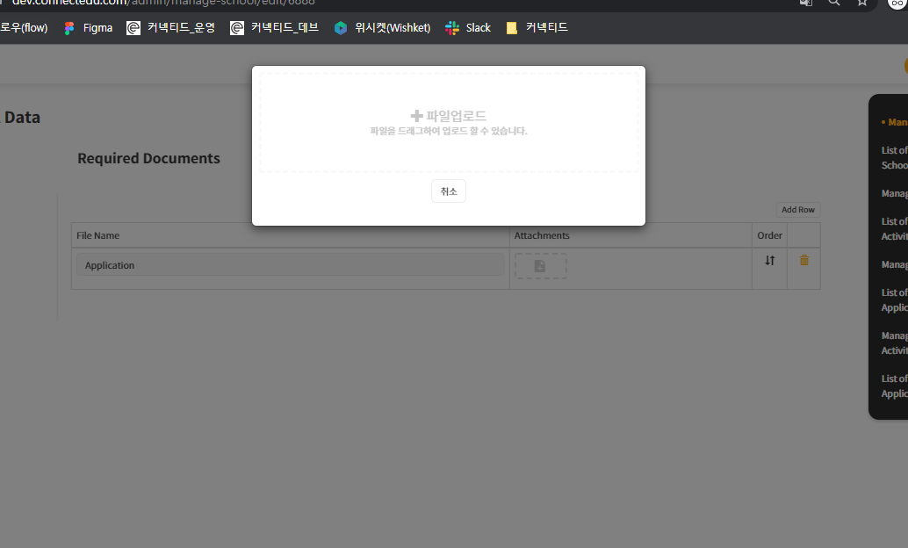This screenshot has height=548, width=908.
Task: Click the translate page icon in address bar
Action: tap(805, 3)
